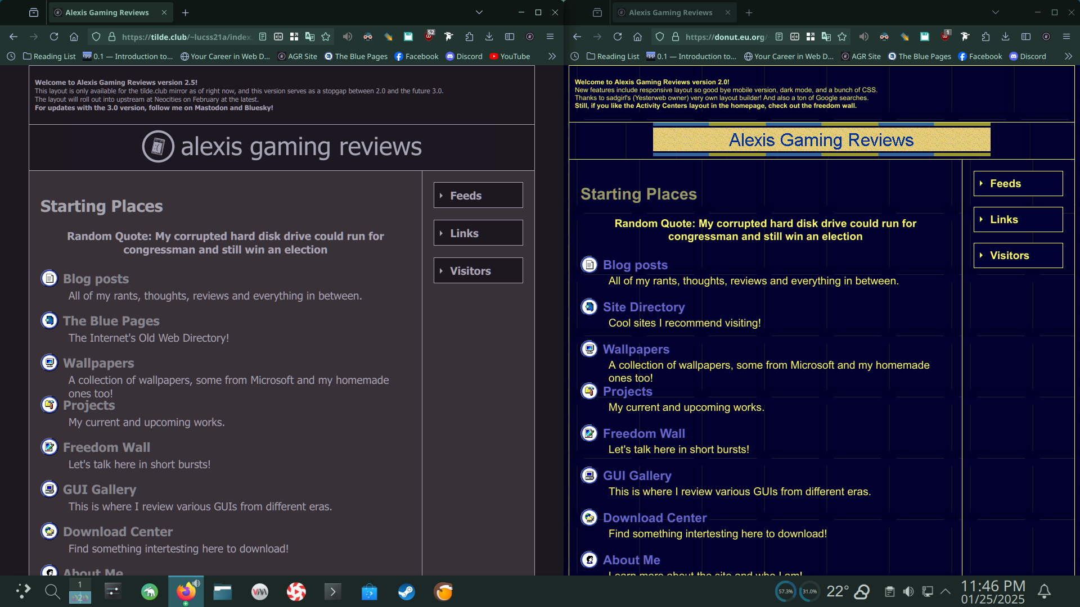Show more bookmarks chevron in left window
The width and height of the screenshot is (1080, 607).
click(x=552, y=56)
